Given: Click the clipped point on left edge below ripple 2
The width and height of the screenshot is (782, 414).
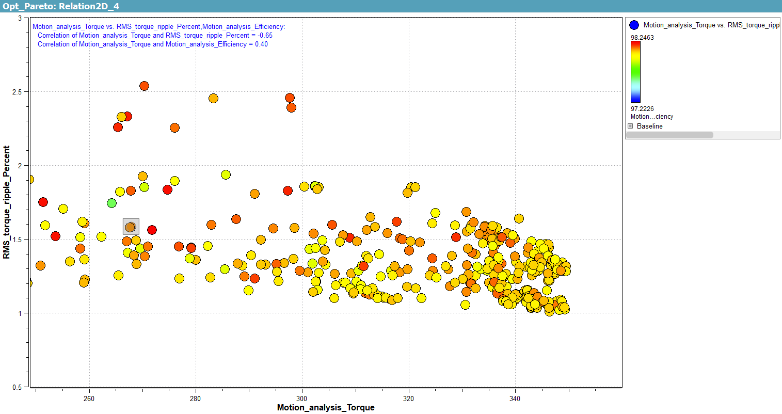Looking at the screenshot, I should [30, 179].
